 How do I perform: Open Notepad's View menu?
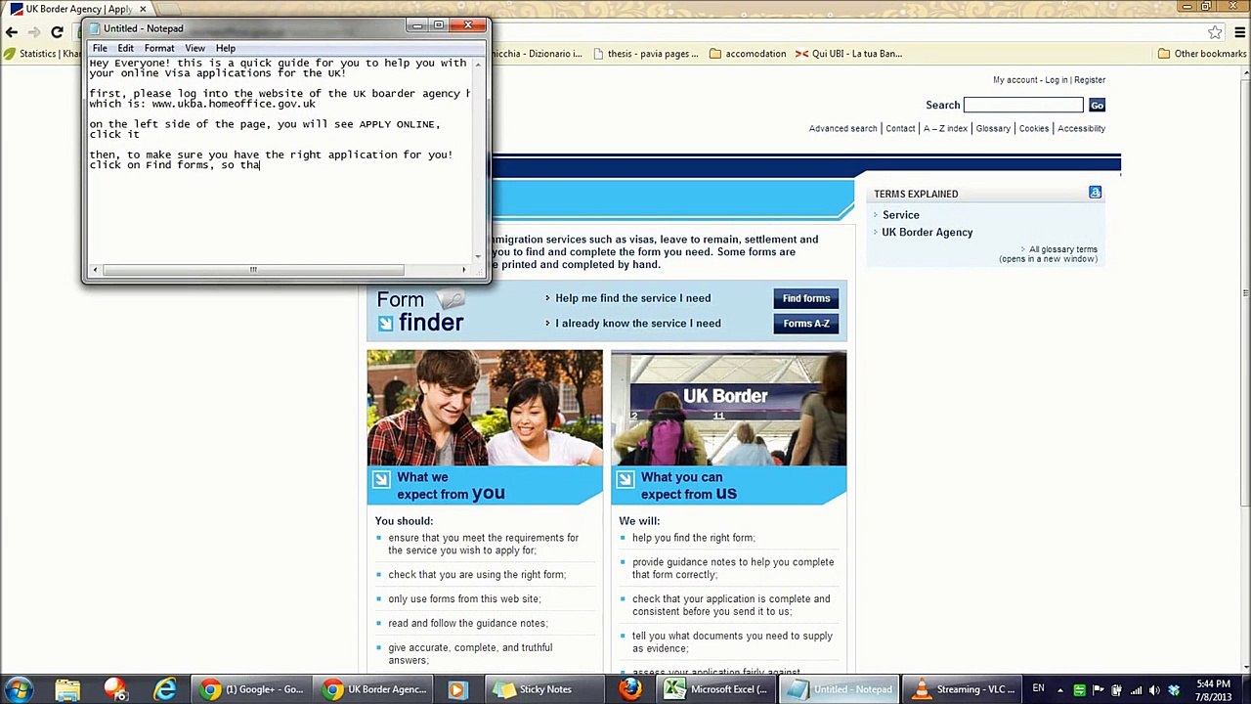click(x=195, y=48)
